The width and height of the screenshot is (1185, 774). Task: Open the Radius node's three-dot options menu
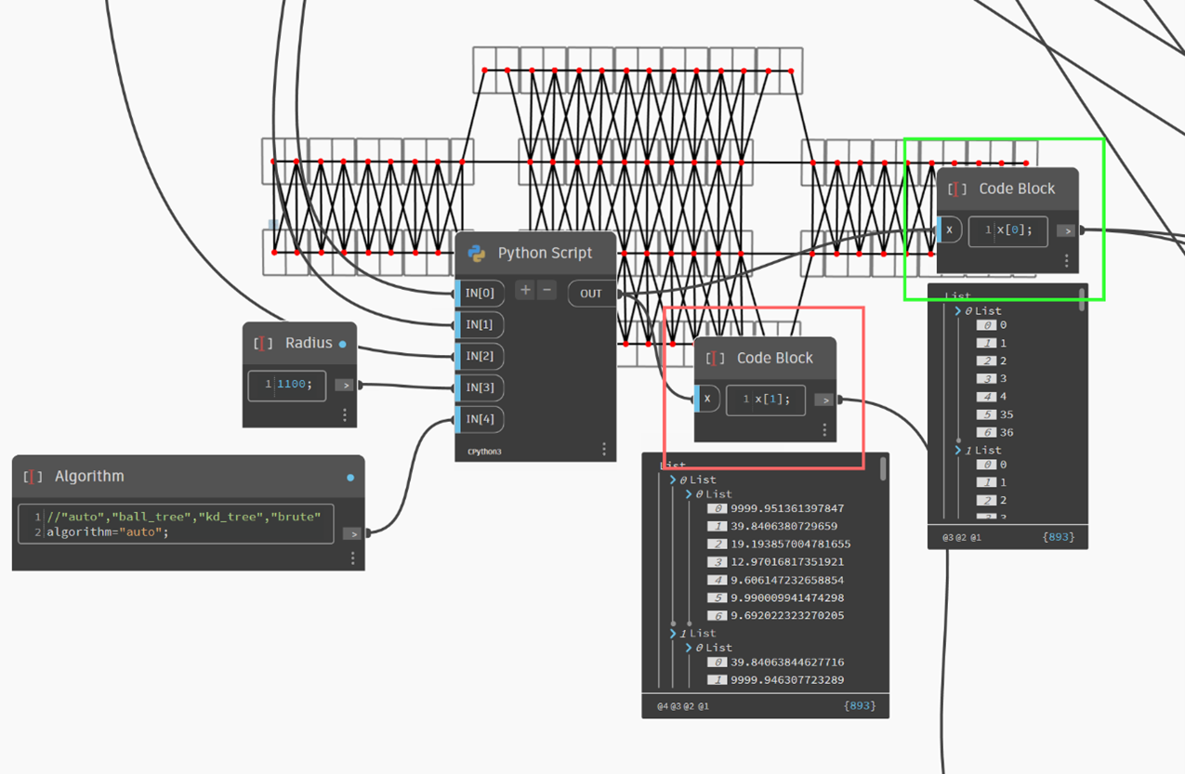[x=345, y=415]
